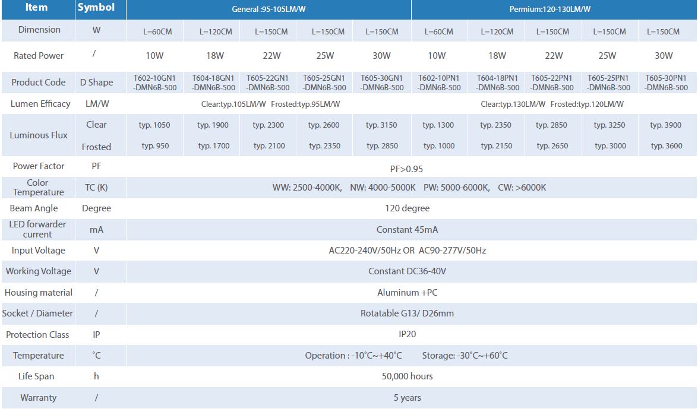Screen dimensions: 698x415
Task: Click the PF>0.95 power factor value
Action: (406, 169)
